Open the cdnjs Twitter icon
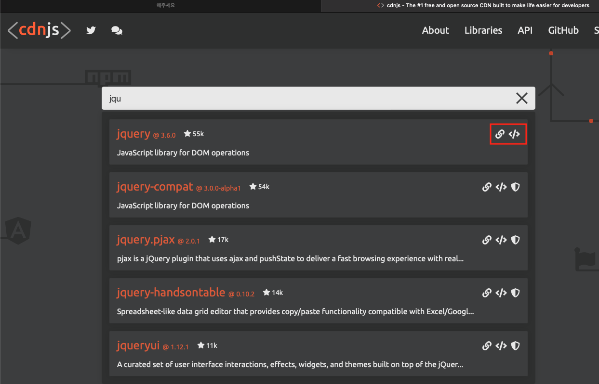599x384 pixels. tap(91, 30)
